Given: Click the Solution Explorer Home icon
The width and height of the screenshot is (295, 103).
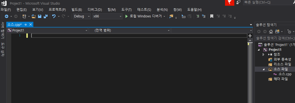Looking at the screenshot, I should (271, 32).
